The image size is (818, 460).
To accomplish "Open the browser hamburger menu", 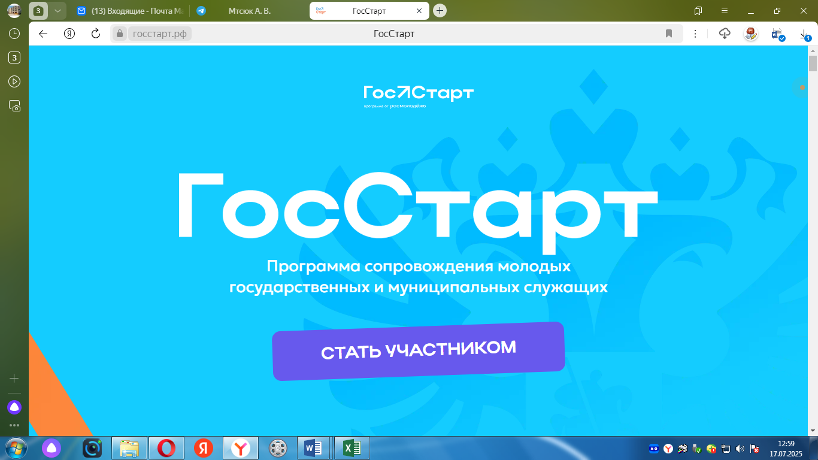I will pos(725,11).
